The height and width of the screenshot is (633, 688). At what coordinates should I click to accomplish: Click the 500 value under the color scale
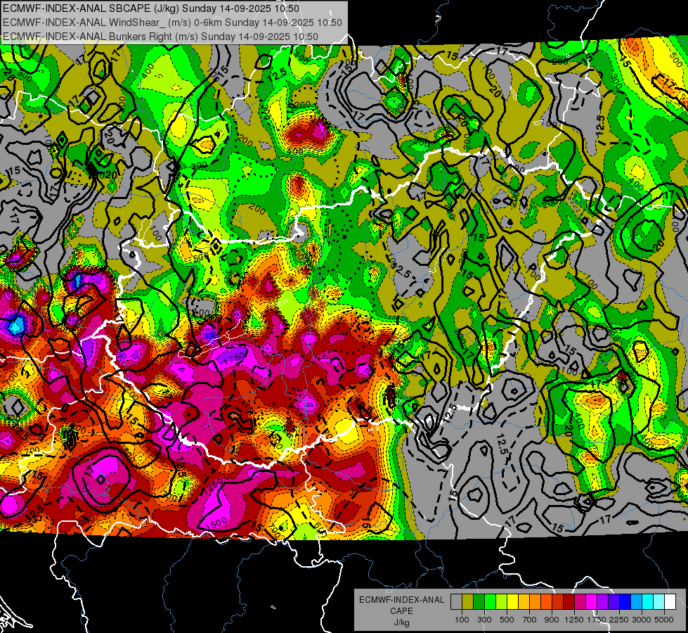[507, 620]
